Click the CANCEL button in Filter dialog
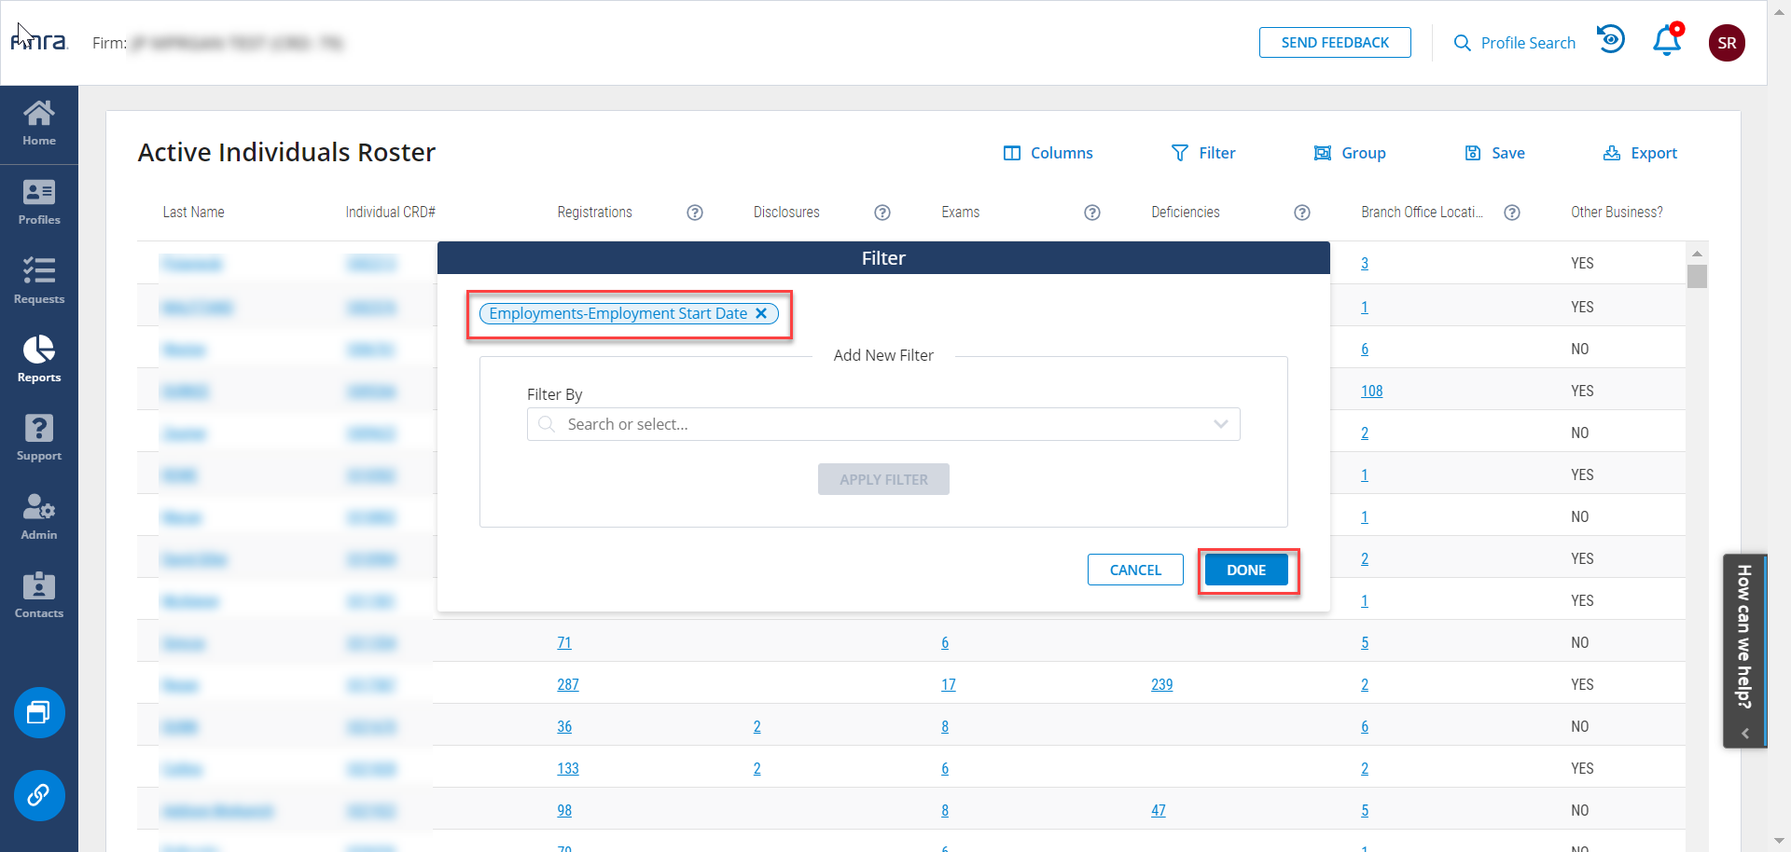The height and width of the screenshot is (852, 1791). tap(1135, 570)
